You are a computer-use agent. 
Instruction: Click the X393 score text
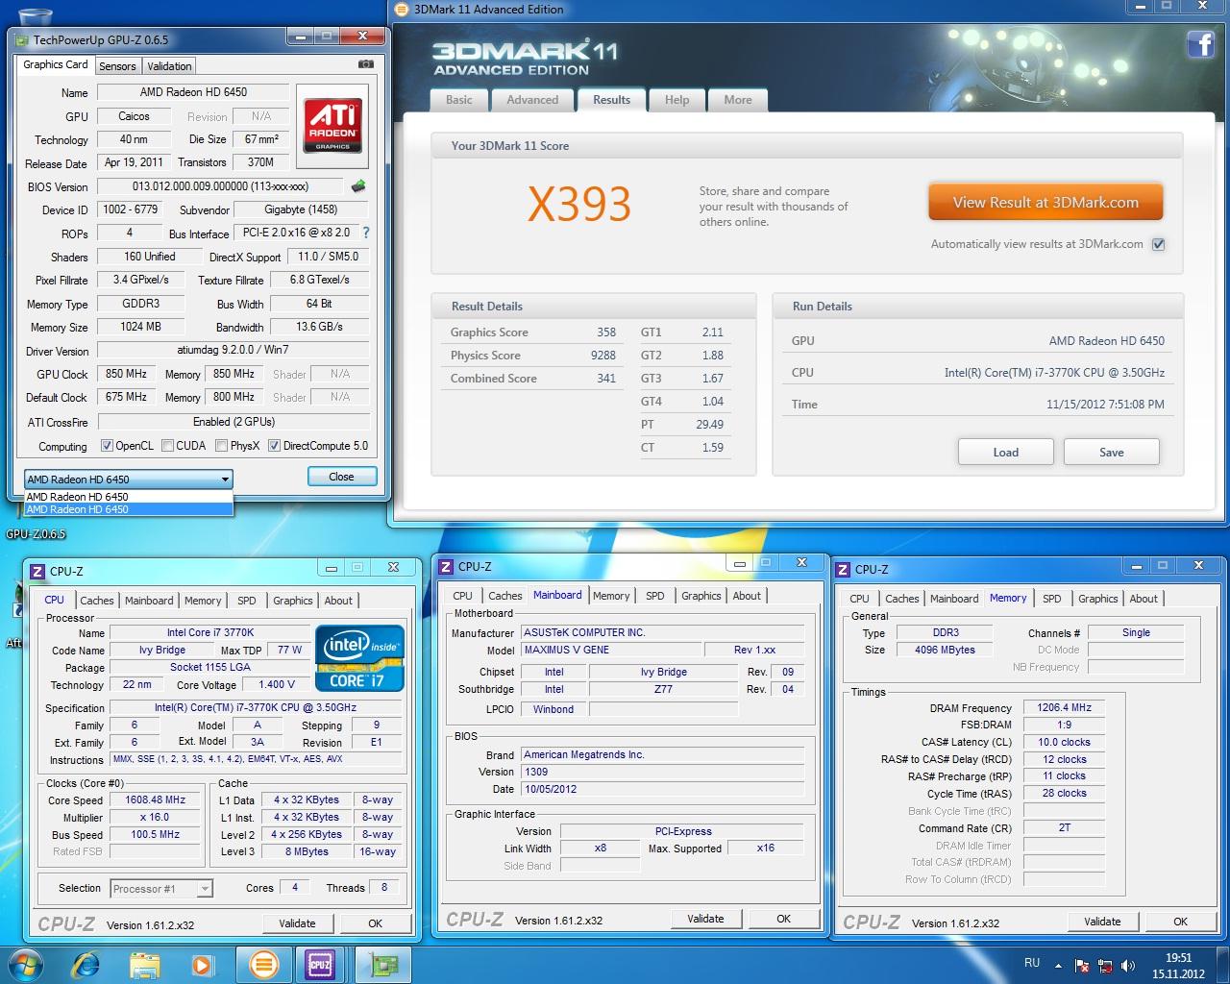click(579, 204)
